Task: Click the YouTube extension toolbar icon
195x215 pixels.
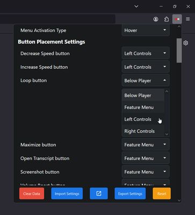Action: coord(177,19)
